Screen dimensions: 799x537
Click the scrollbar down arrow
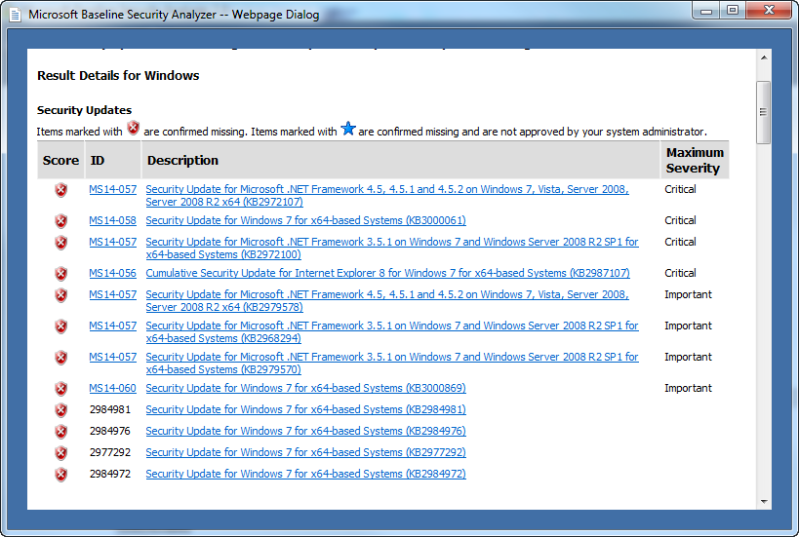pyautogui.click(x=764, y=501)
